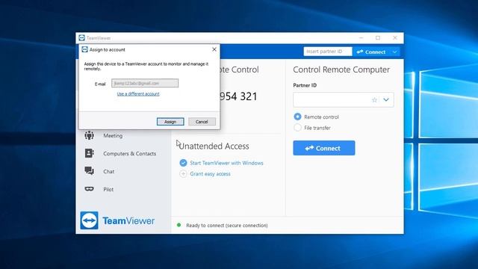Open the Computers & Contacts icon
The width and height of the screenshot is (478, 269).
point(89,153)
